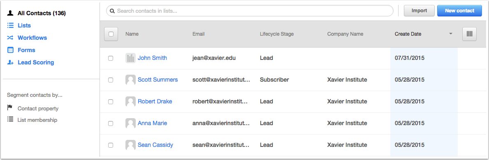The width and height of the screenshot is (489, 160).
Task: Check the box for John Smith
Action: [x=111, y=58]
